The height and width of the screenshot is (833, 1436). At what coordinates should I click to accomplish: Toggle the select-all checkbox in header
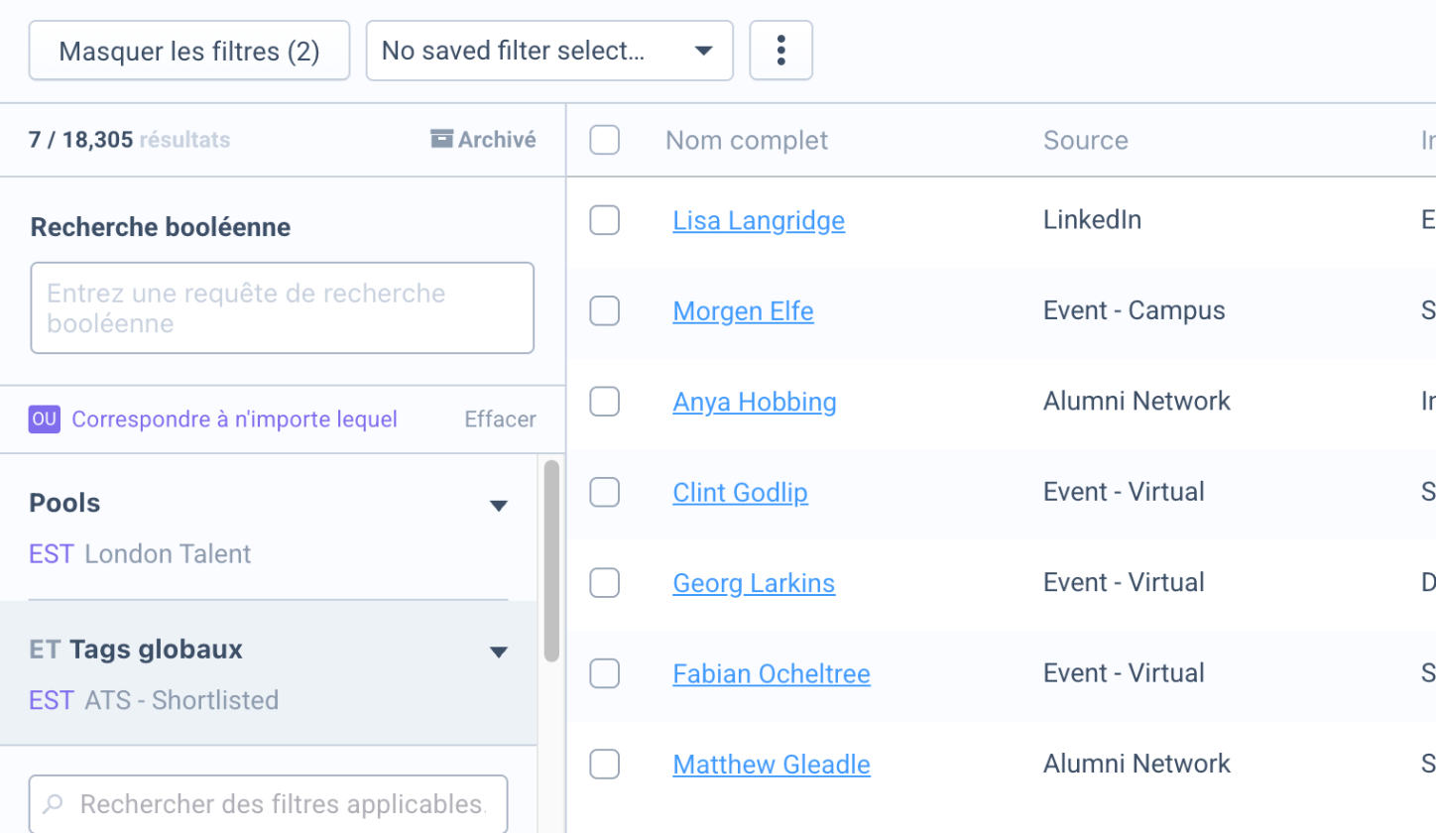coord(605,140)
